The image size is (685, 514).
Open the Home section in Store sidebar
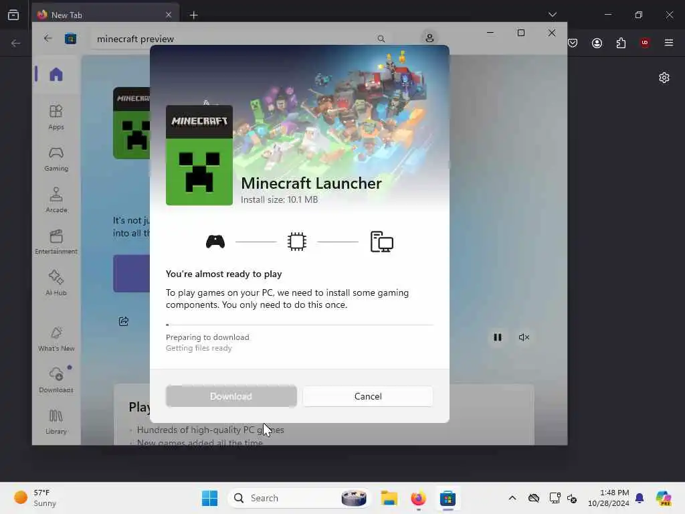coord(56,74)
